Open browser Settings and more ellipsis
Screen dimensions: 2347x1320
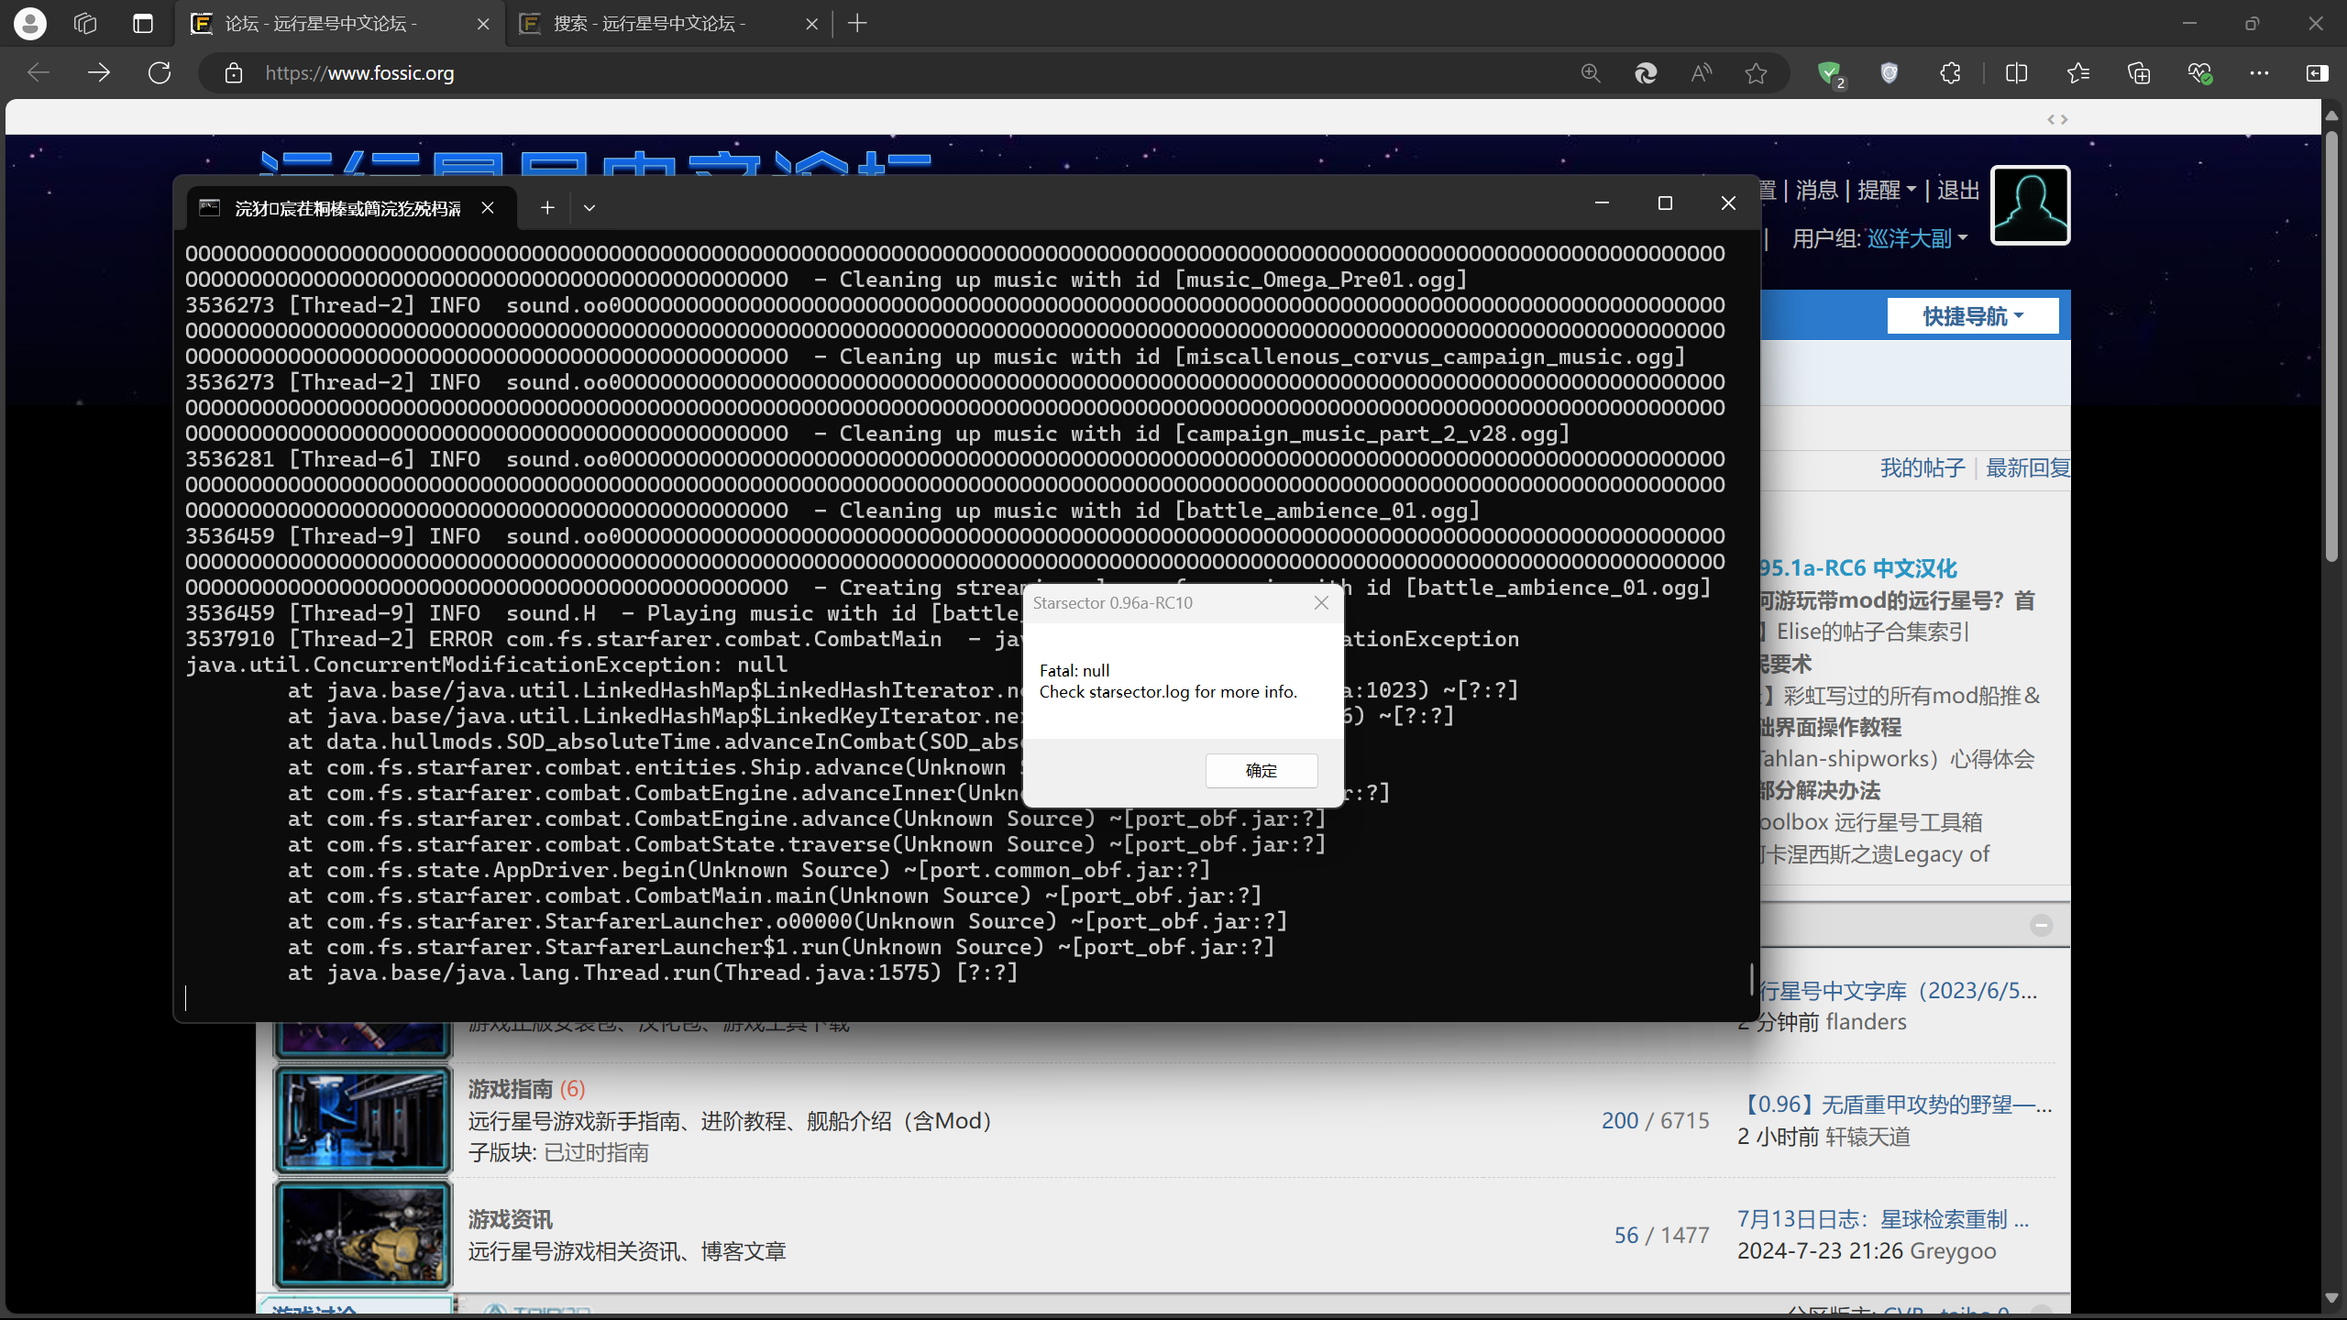point(2259,73)
